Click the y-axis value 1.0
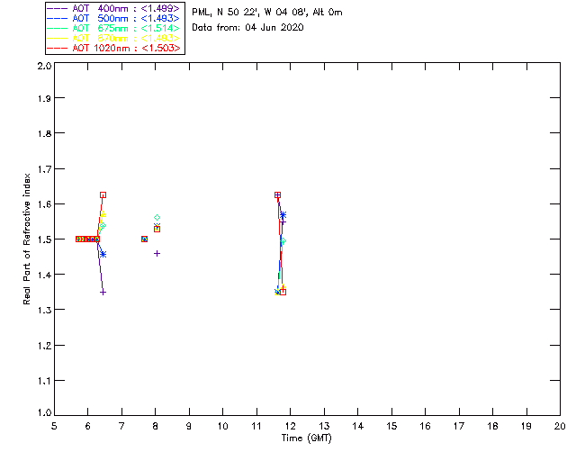 (44, 413)
